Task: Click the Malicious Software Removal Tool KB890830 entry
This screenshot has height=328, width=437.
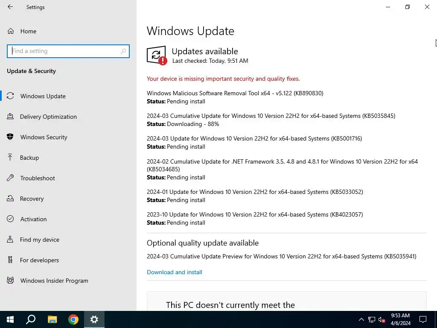Action: (x=235, y=93)
